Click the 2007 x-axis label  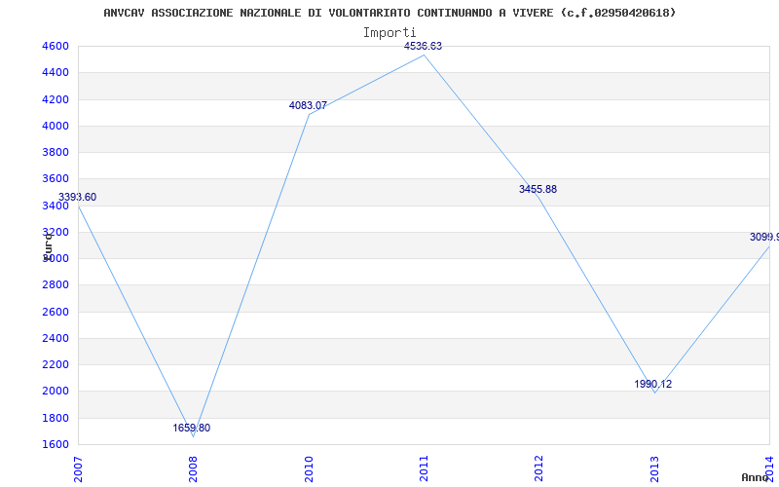(78, 469)
